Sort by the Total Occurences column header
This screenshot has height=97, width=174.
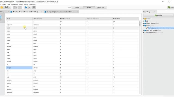(x=72, y=19)
